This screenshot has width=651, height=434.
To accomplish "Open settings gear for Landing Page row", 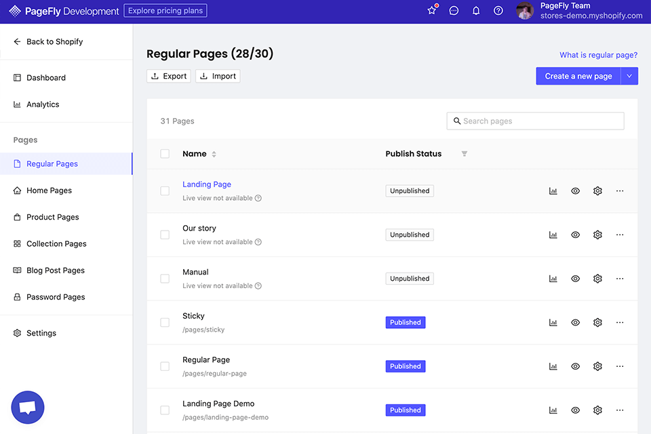I will click(597, 191).
